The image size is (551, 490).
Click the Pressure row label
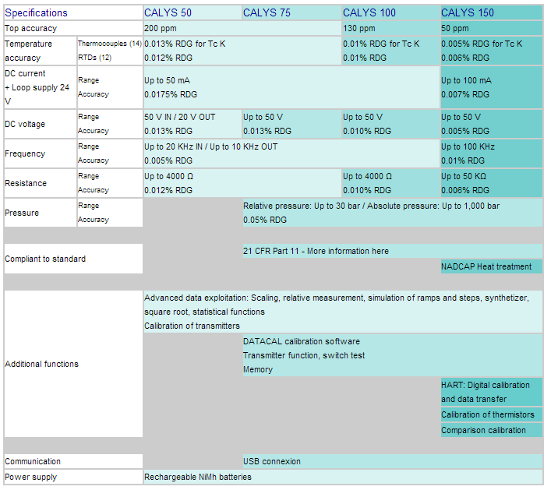(22, 213)
